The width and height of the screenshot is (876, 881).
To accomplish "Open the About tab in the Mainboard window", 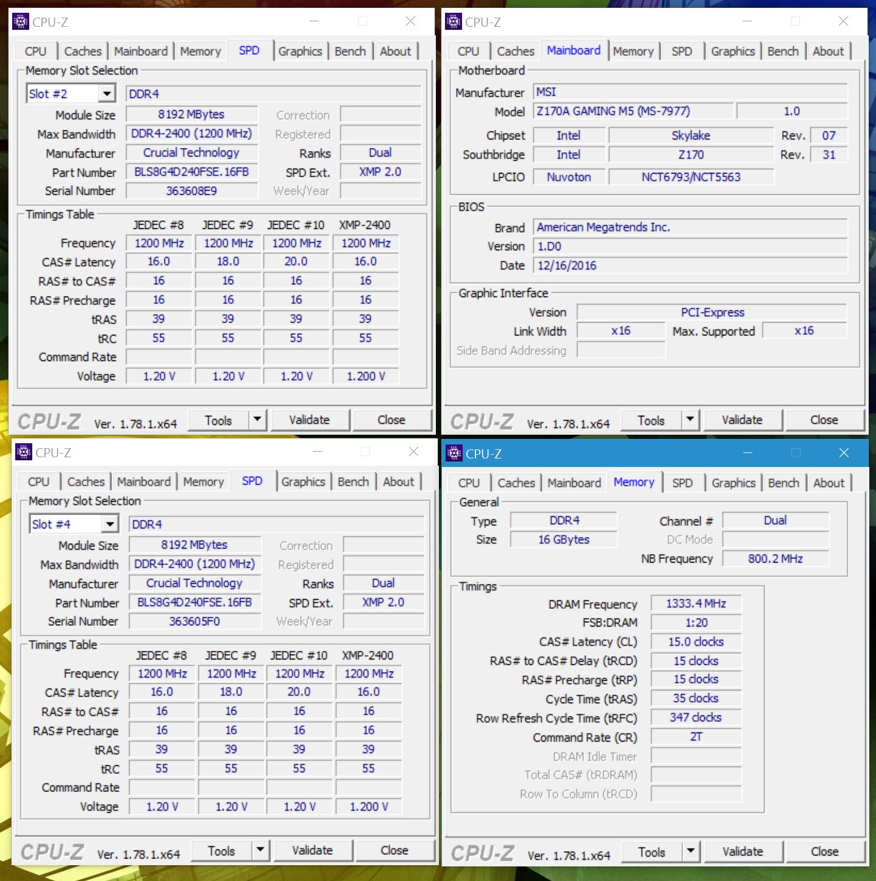I will tap(829, 51).
